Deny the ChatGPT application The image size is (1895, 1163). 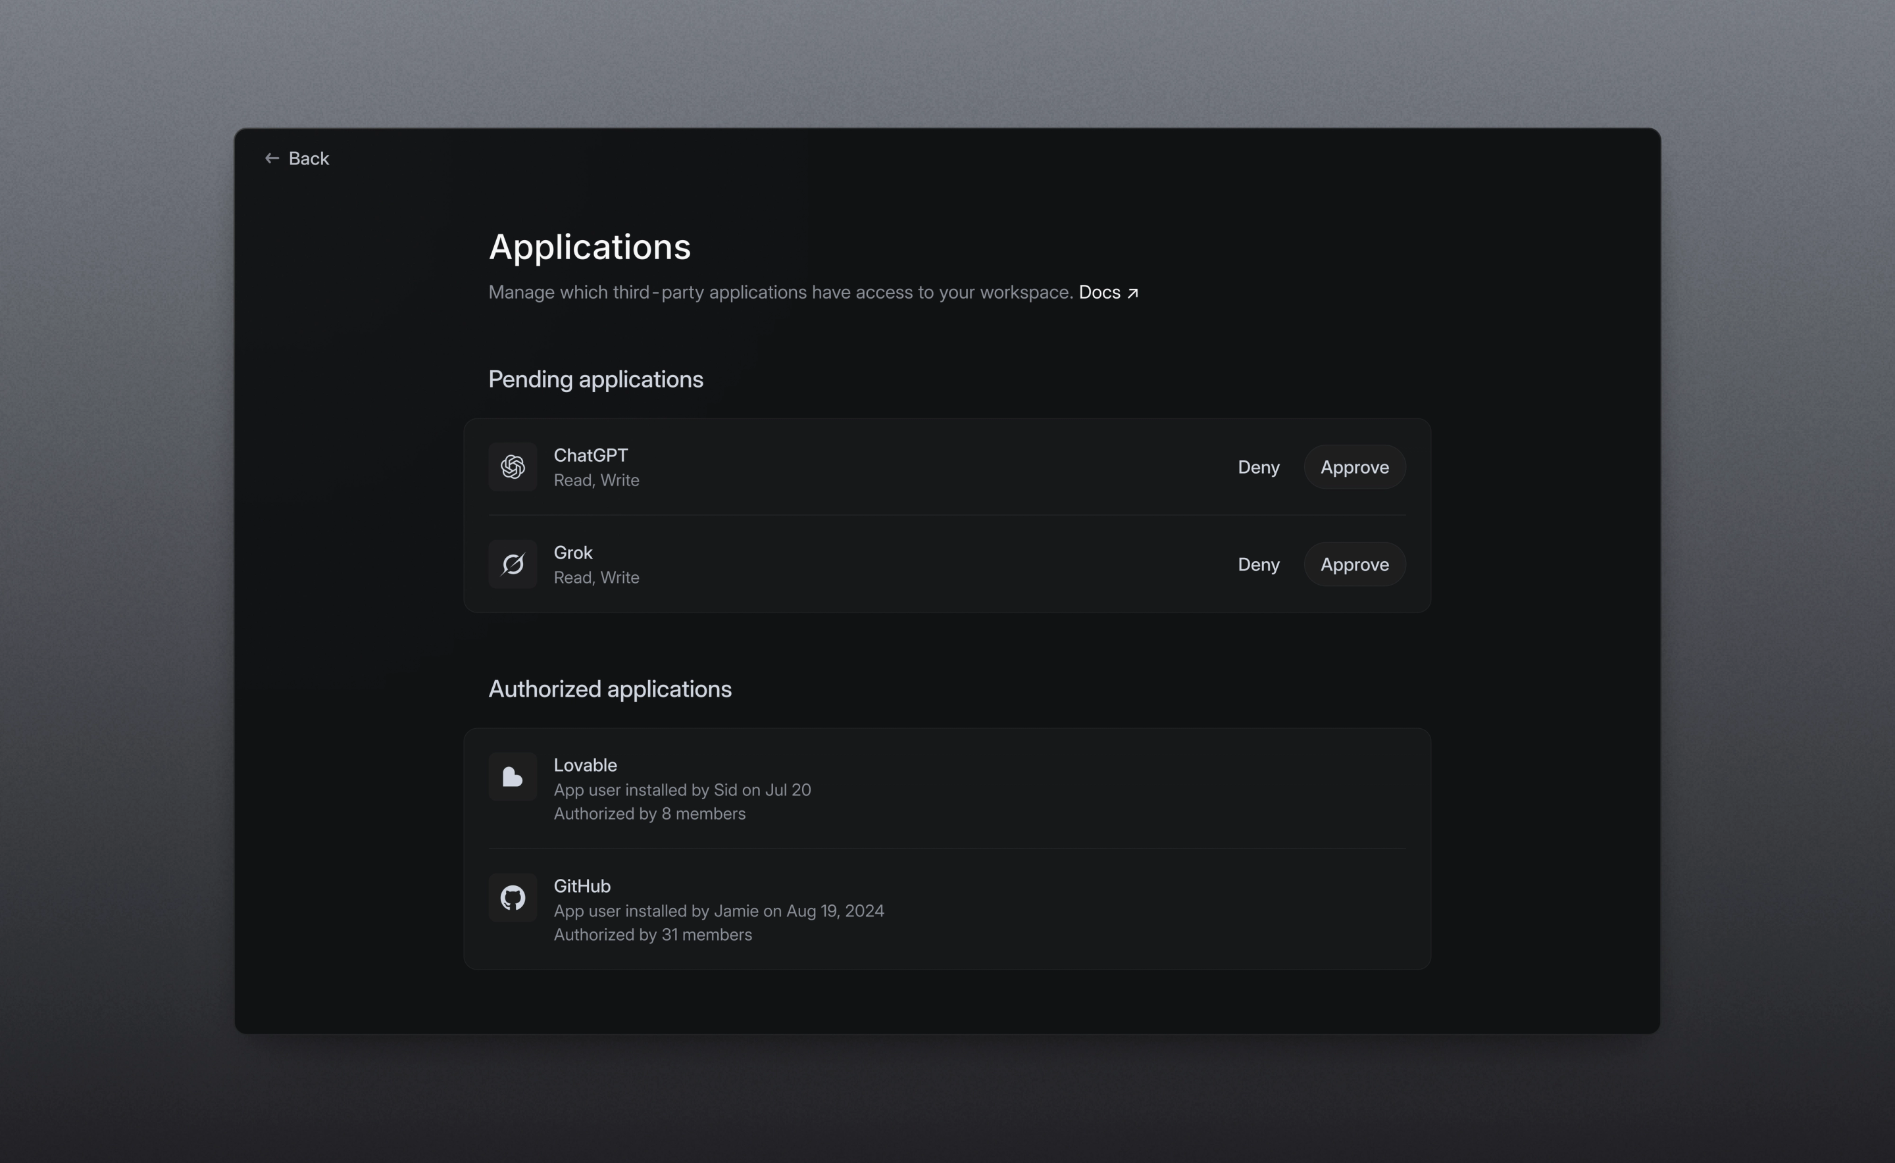point(1259,467)
